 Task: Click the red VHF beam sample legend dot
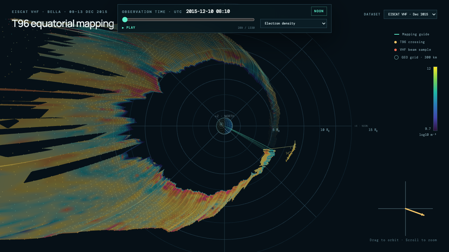pyautogui.click(x=396, y=50)
